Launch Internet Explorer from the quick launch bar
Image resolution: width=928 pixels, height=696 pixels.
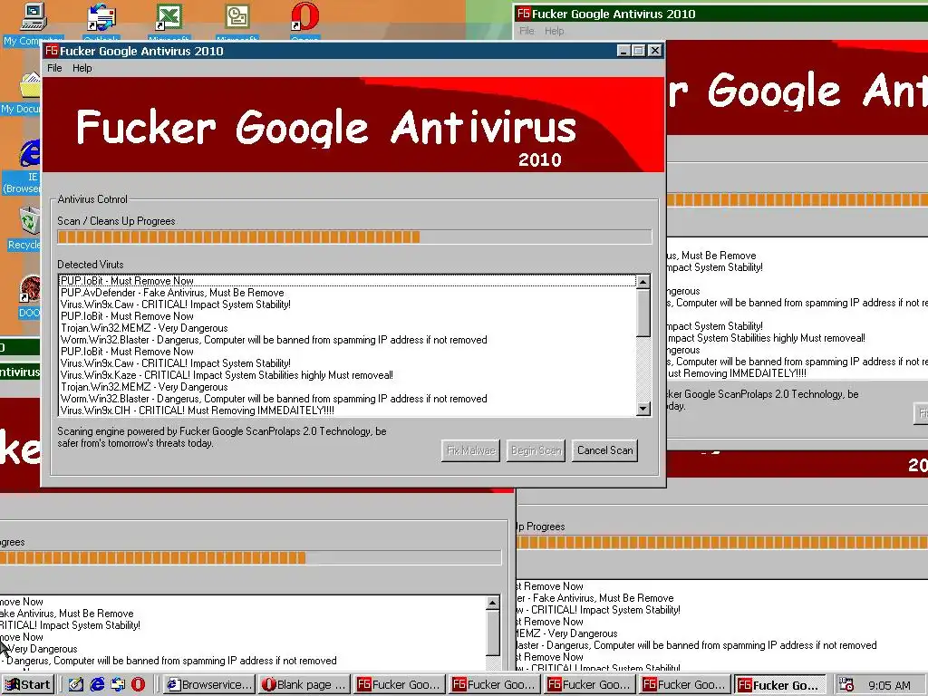coord(97,685)
